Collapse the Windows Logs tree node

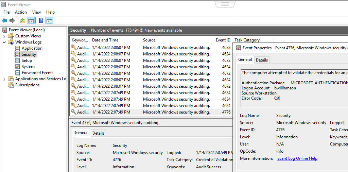4,42
